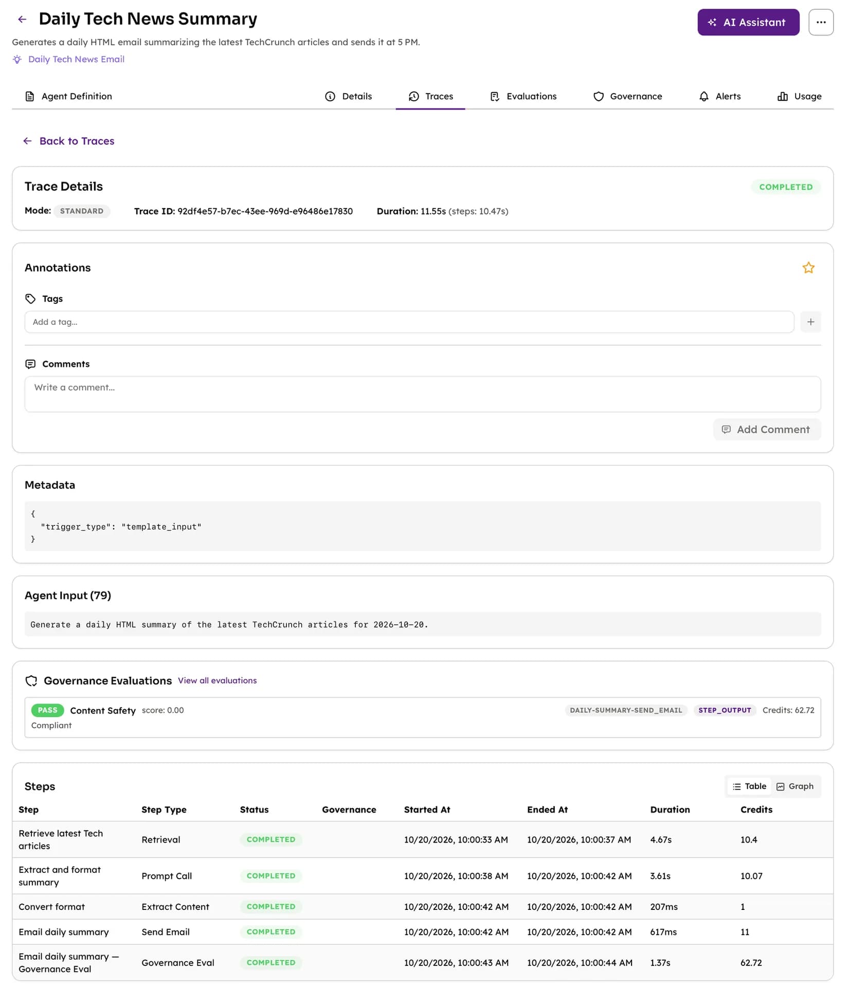
Task: Switch to the Agent Definition tab
Action: pyautogui.click(x=68, y=96)
